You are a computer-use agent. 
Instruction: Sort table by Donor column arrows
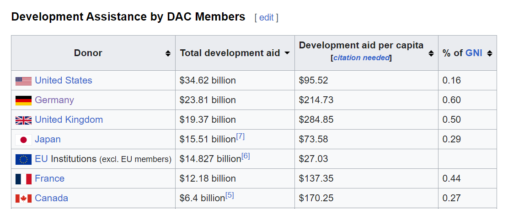click(x=168, y=53)
